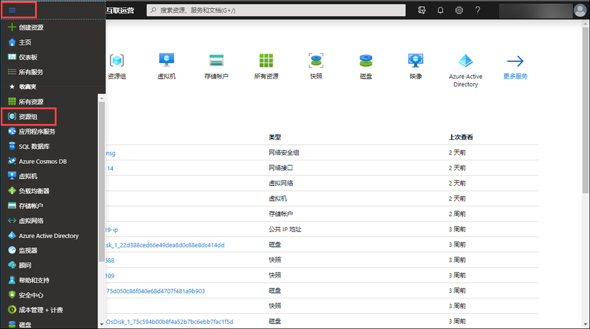The width and height of the screenshot is (590, 329).
Task: Collapse the hamburger portal menu
Action: click(12, 10)
